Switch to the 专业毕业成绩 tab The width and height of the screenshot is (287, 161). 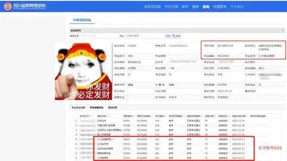tap(78, 107)
